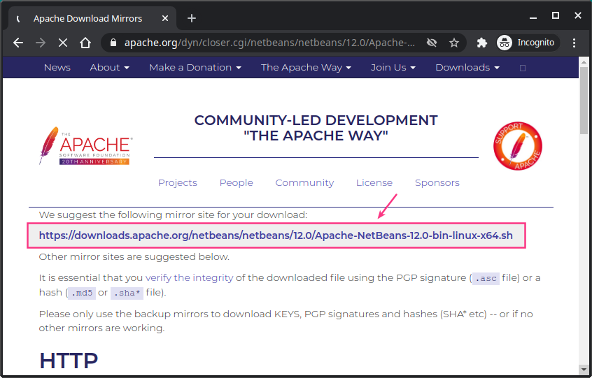The image size is (592, 378).
Task: Expand The Apache Way dropdown
Action: (x=306, y=68)
